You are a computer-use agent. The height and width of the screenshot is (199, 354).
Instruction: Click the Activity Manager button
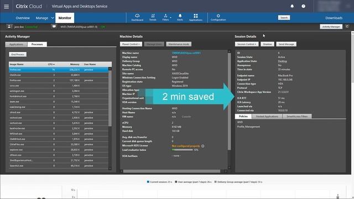coord(331,27)
